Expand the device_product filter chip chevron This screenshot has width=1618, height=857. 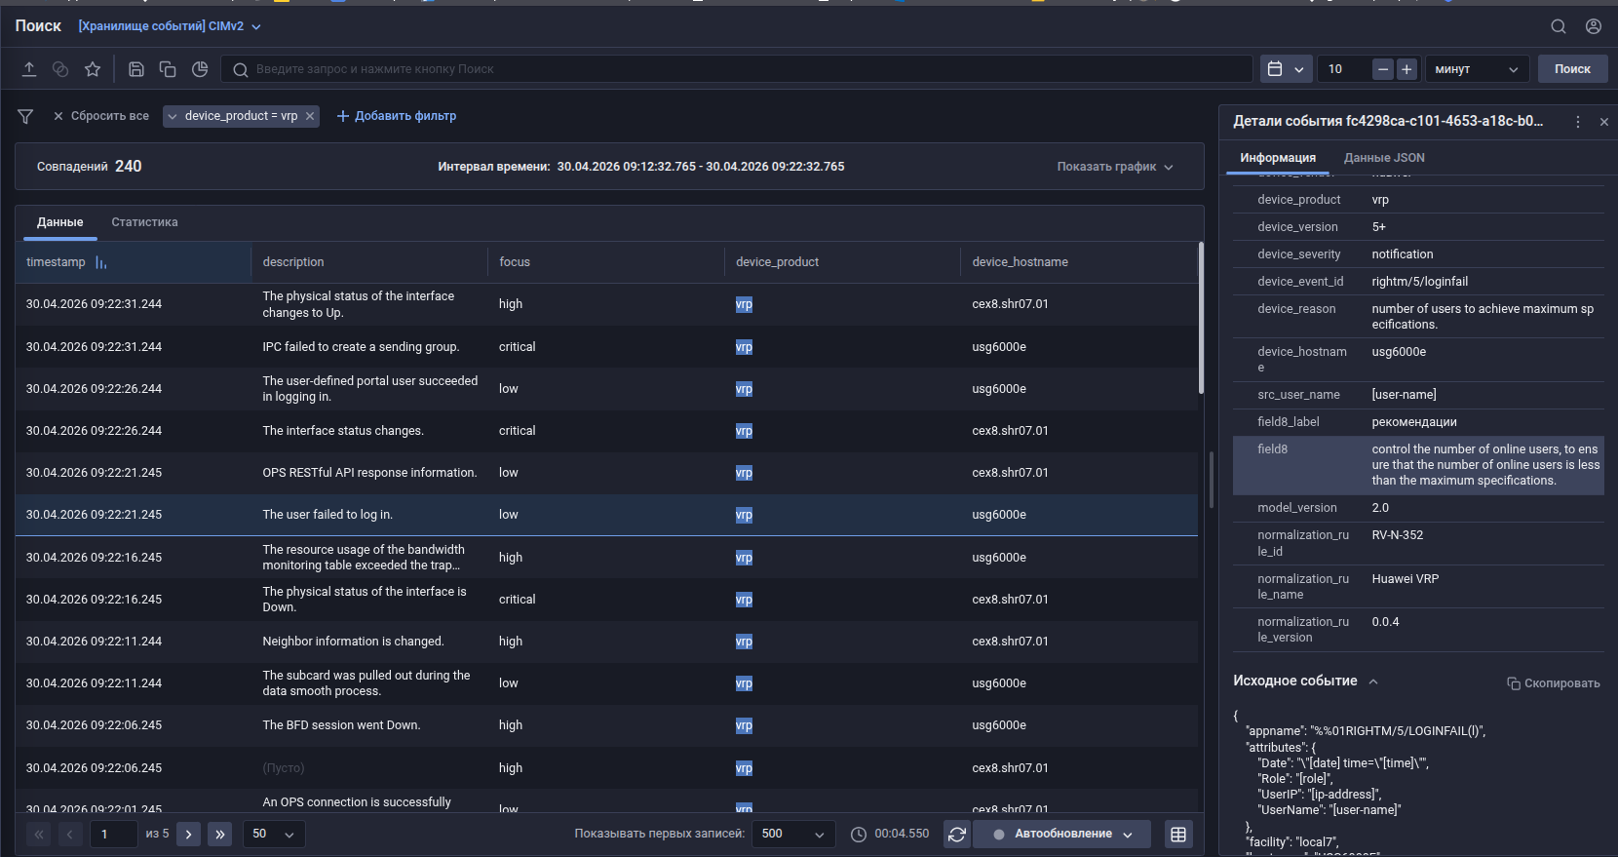173,116
